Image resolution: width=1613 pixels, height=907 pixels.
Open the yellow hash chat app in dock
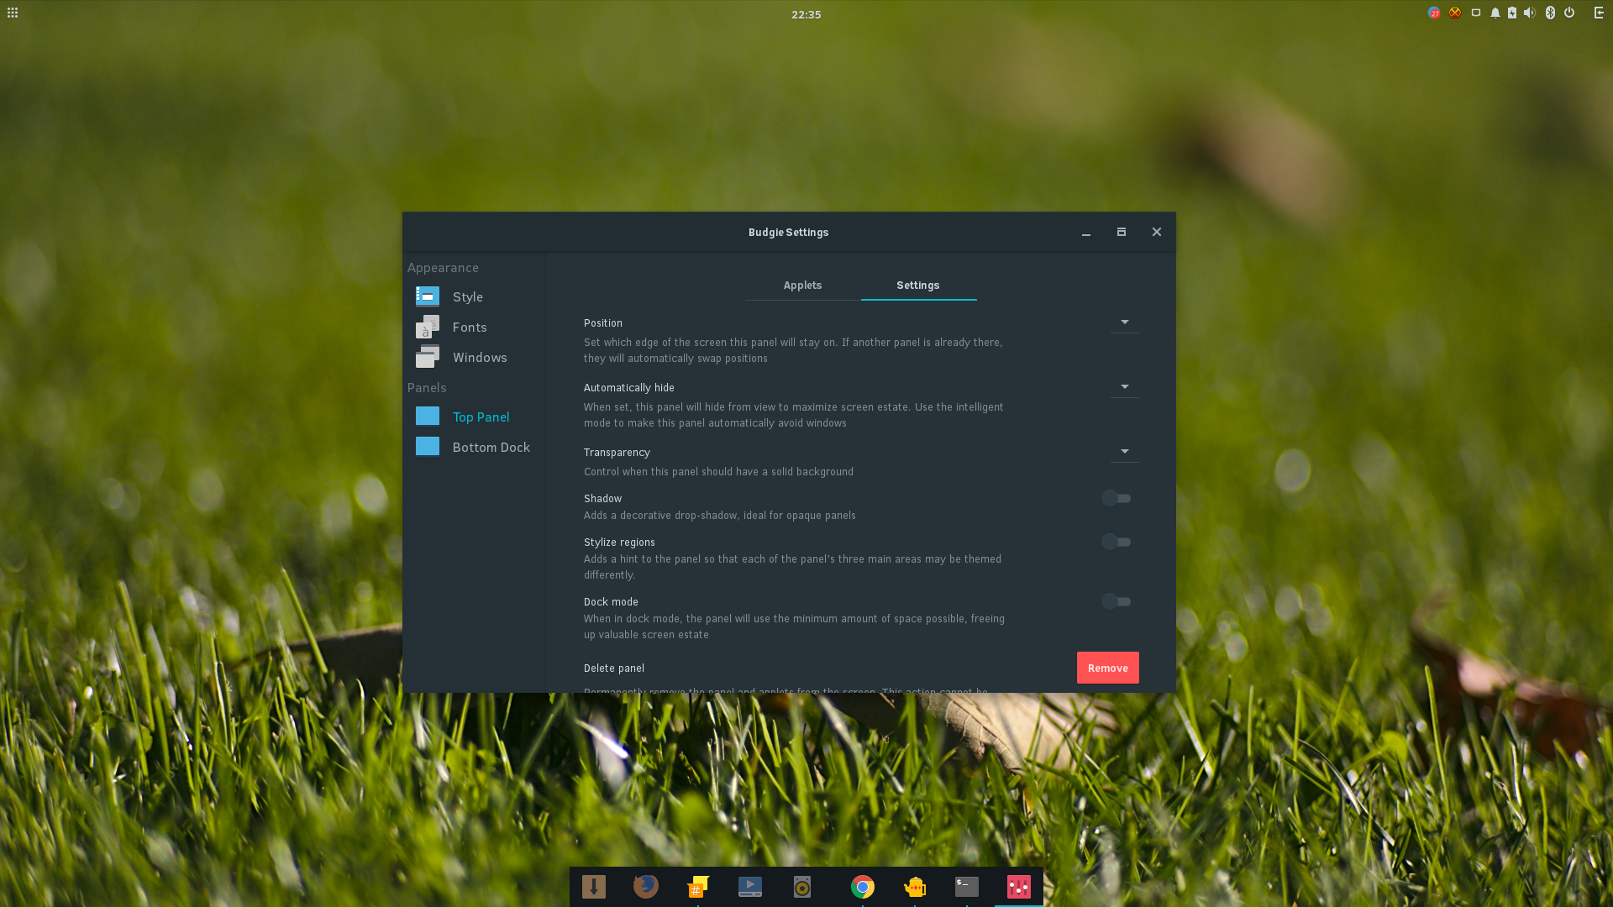tap(698, 887)
